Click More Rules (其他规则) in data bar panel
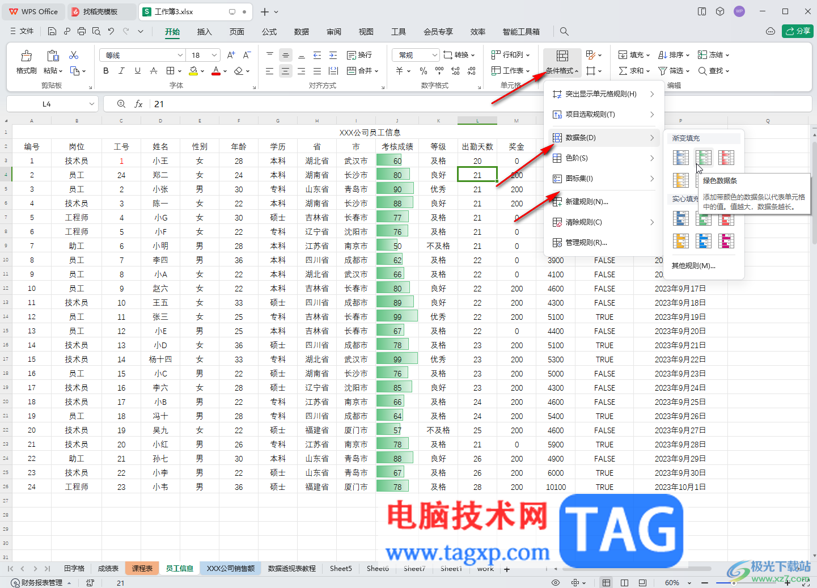 tap(693, 265)
